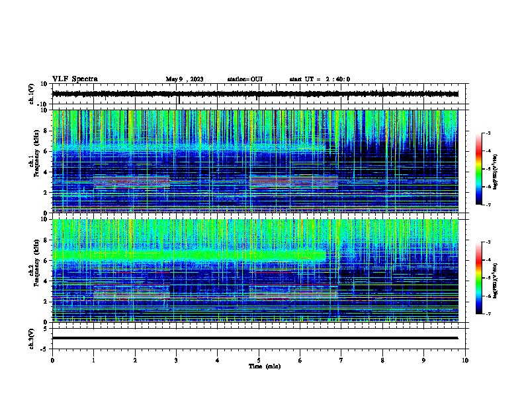Click the "VLF Spectra" title text
524x404 pixels.
click(x=75, y=79)
